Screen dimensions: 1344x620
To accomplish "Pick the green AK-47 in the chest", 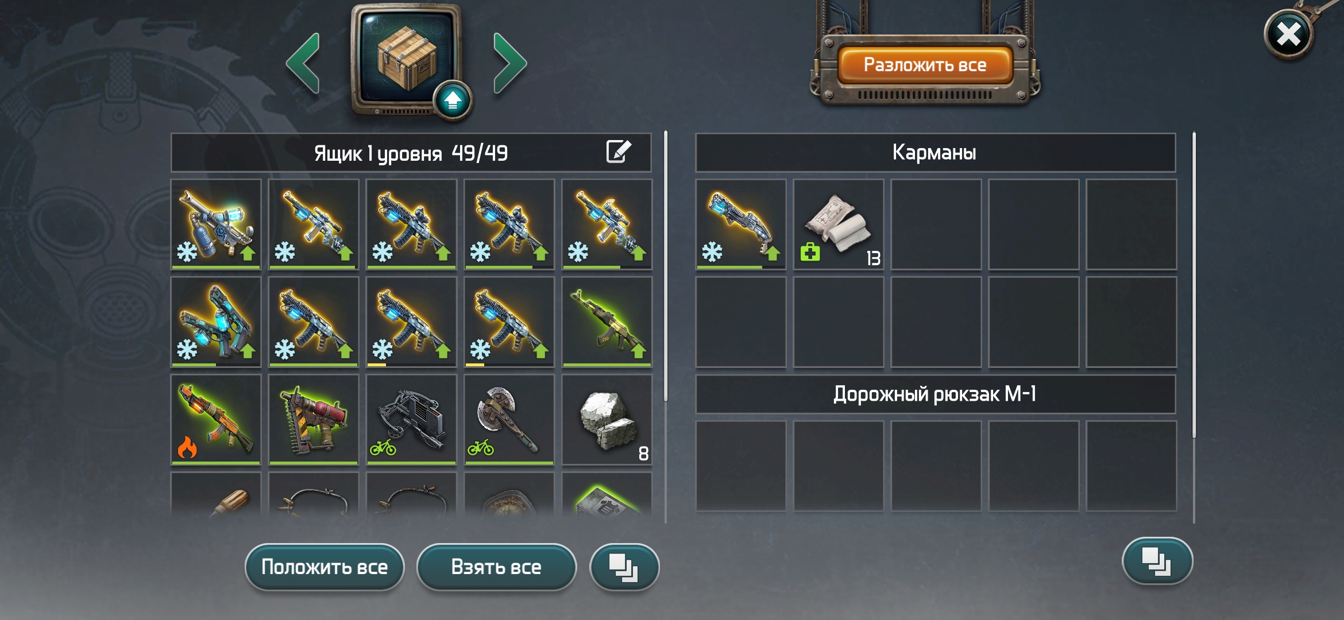I will [607, 322].
